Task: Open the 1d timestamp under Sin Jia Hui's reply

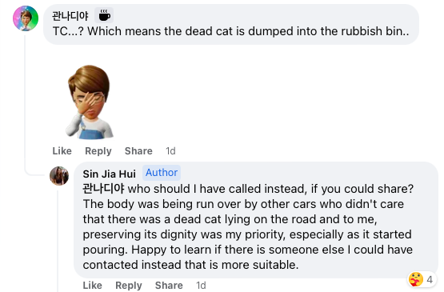Action: pyautogui.click(x=201, y=286)
